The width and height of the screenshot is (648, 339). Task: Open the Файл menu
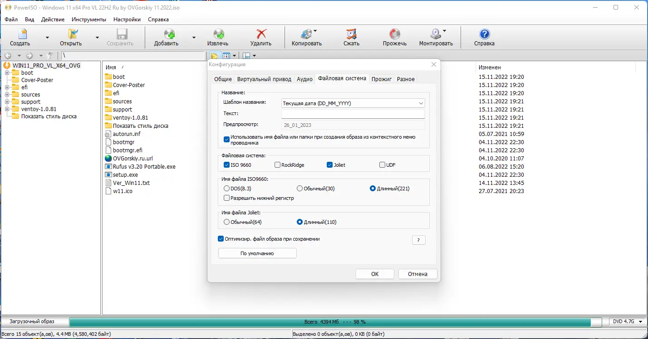(11, 19)
